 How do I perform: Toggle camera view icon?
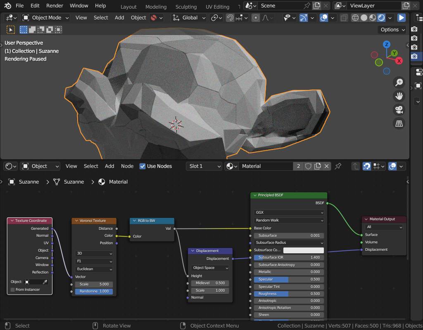click(399, 110)
